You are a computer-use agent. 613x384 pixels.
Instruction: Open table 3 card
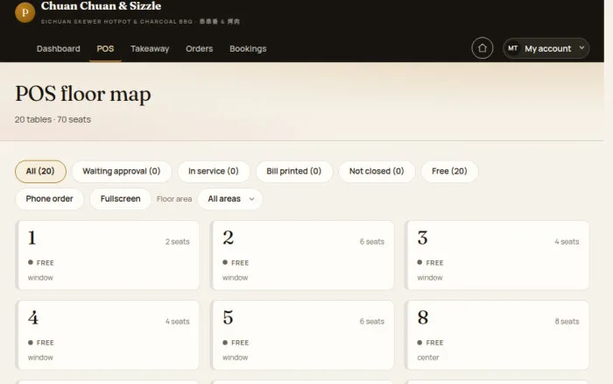pos(497,255)
